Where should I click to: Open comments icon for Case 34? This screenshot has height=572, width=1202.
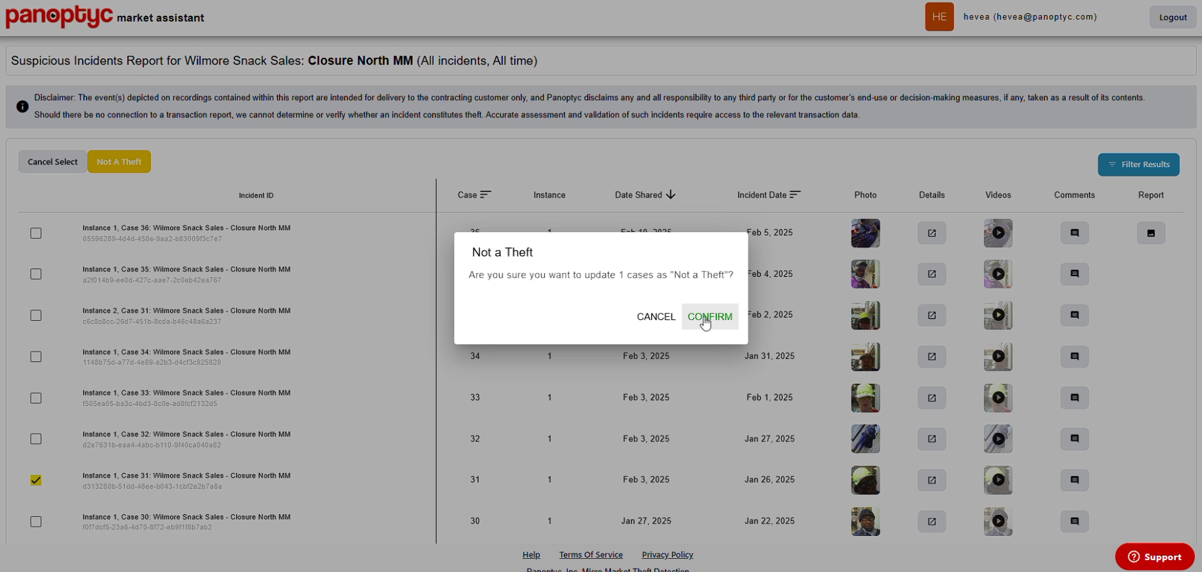click(x=1075, y=357)
